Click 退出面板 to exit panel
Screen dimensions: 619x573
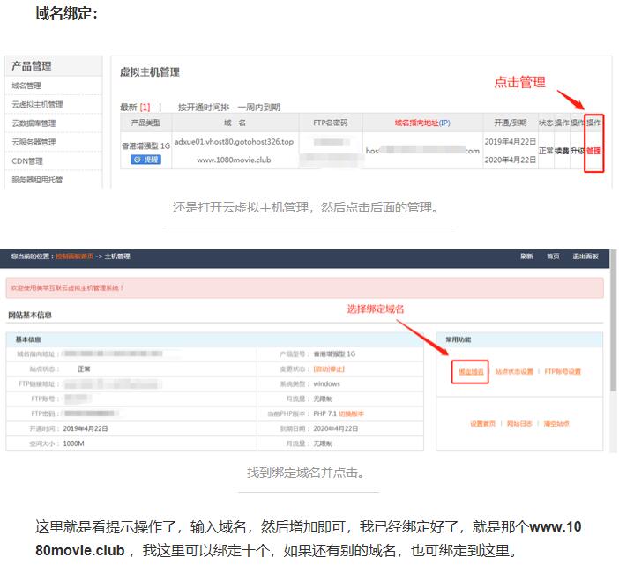tap(585, 257)
